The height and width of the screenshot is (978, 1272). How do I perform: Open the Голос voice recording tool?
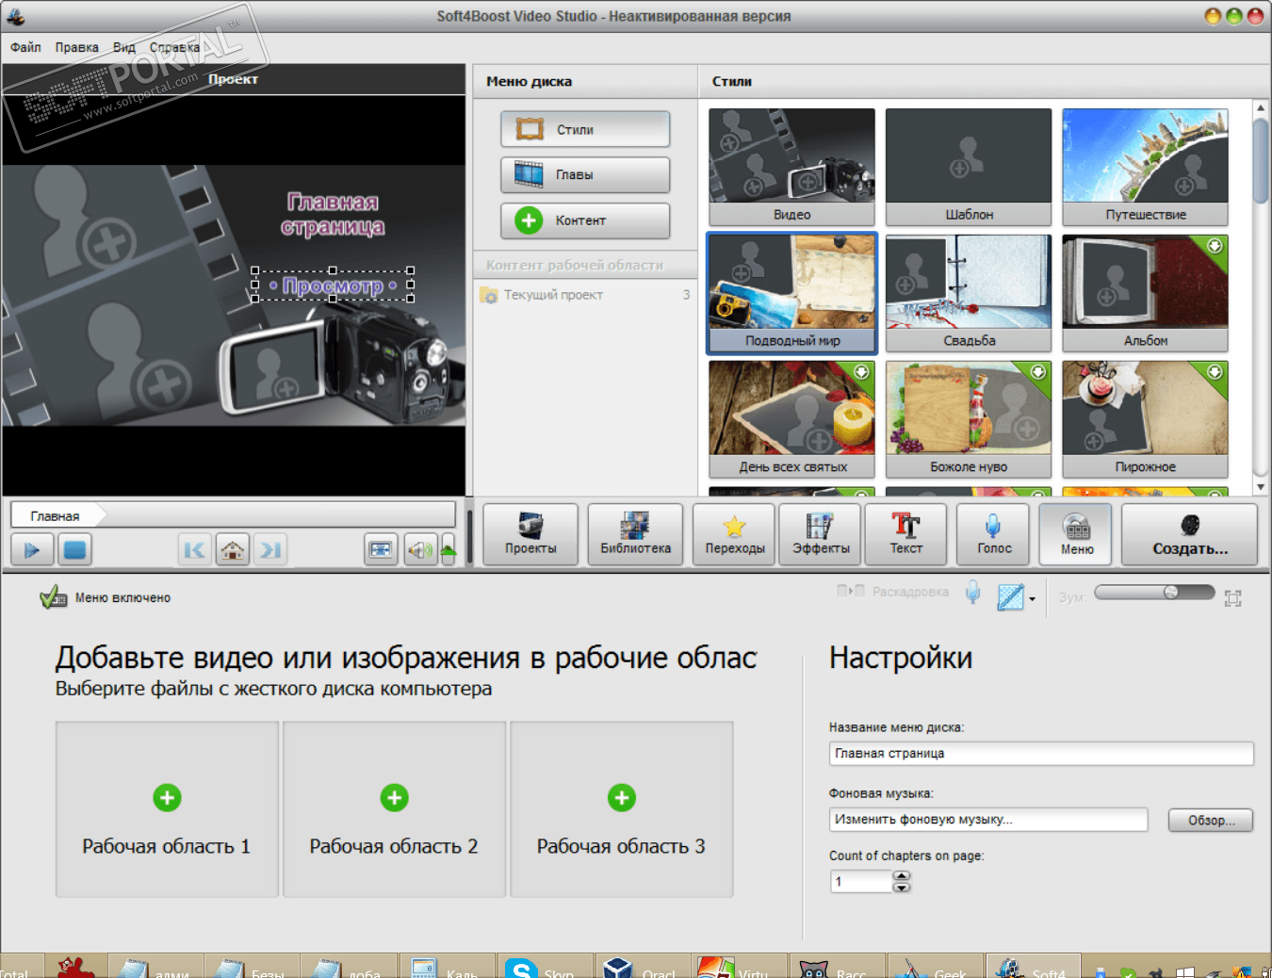[994, 534]
